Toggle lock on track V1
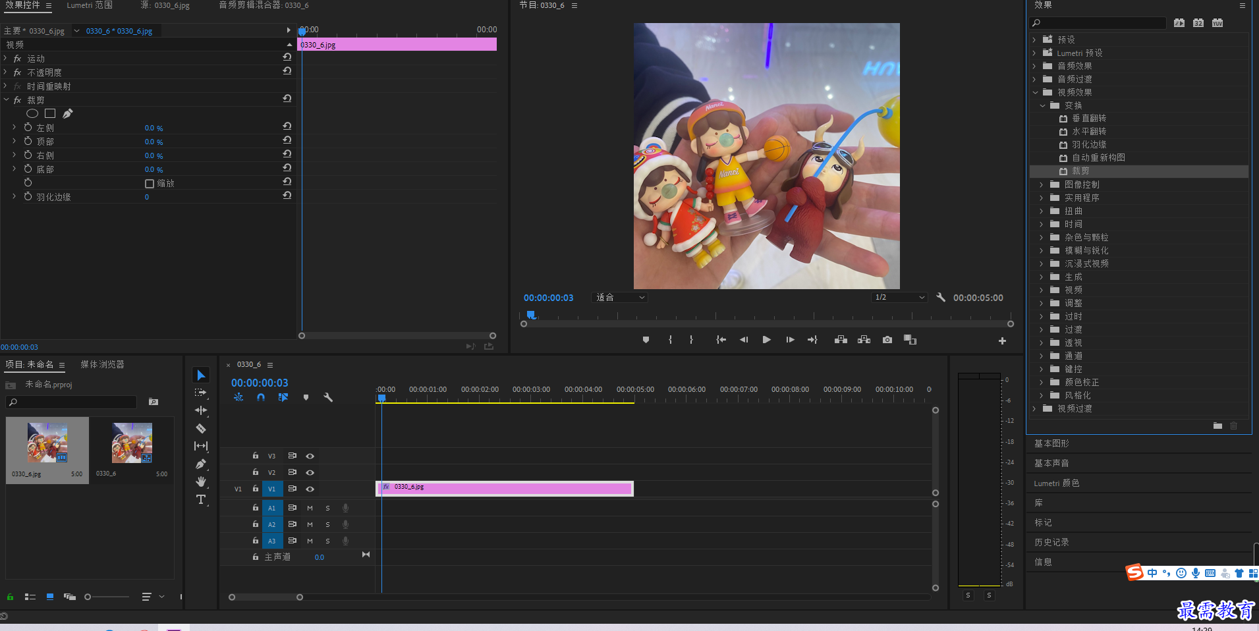The height and width of the screenshot is (631, 1259). point(256,489)
